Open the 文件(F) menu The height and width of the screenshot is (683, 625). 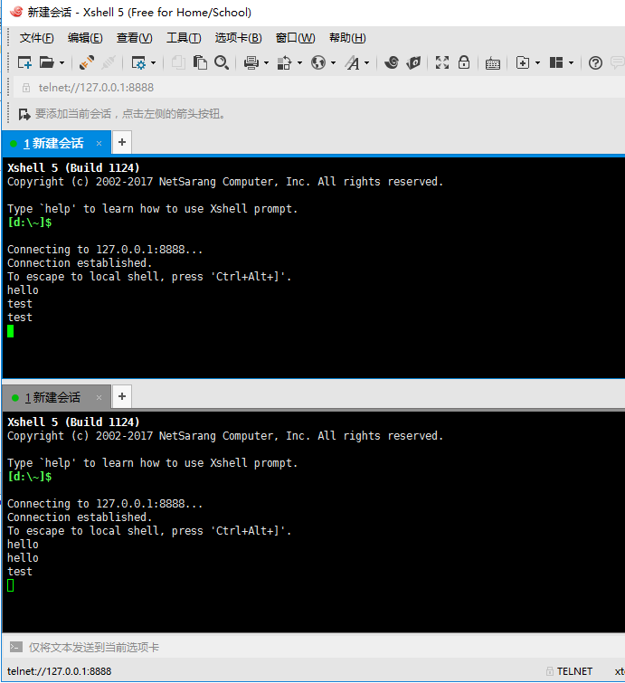pyautogui.click(x=36, y=38)
